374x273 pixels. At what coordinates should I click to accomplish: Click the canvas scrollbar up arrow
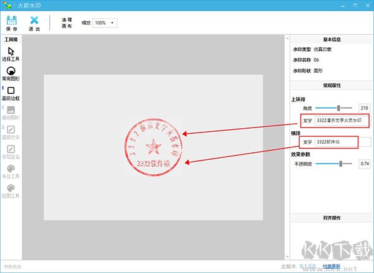tap(287, 39)
